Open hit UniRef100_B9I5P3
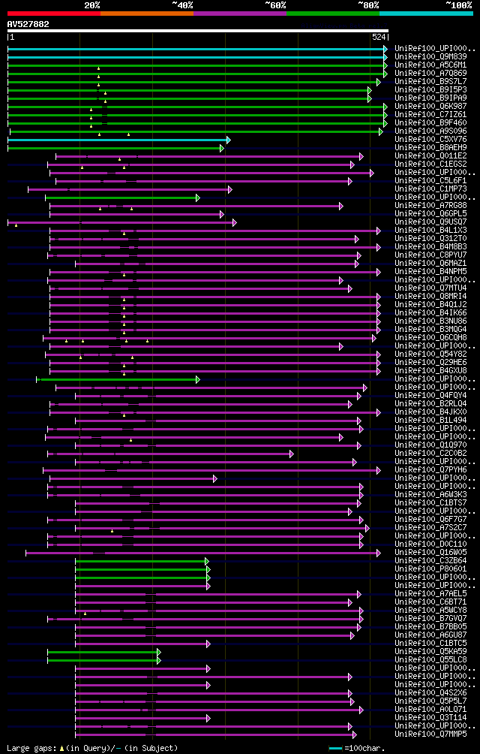Image resolution: width=480 pixels, height=754 pixels. click(x=430, y=89)
